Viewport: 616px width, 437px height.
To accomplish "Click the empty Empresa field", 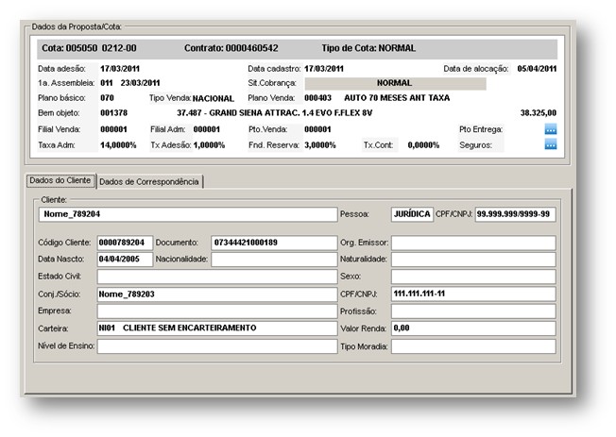I will [217, 311].
